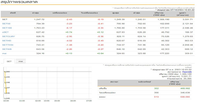The height and width of the screenshot is (102, 197).
Task: Click sSET percent change +0.12
Action: tap(100, 32)
